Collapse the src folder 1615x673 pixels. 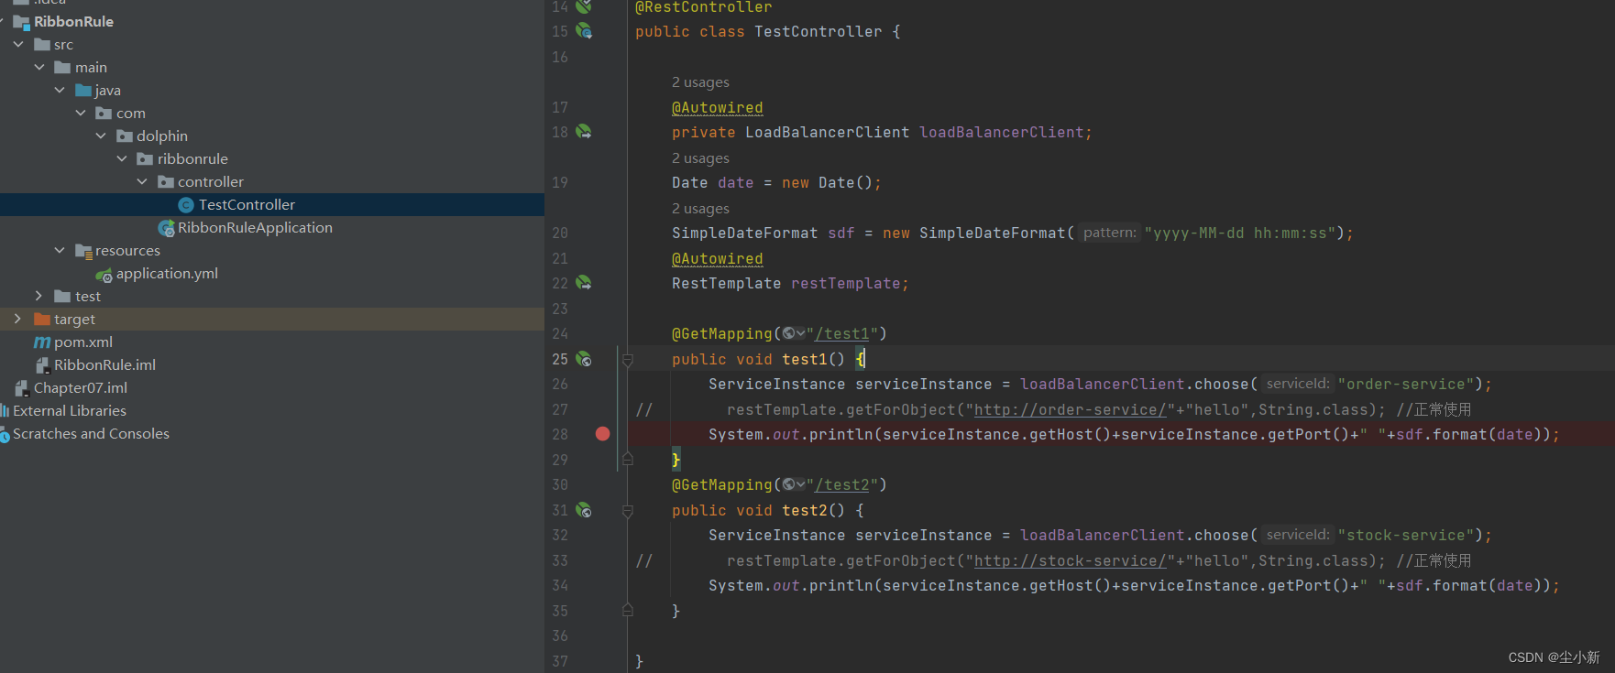18,44
